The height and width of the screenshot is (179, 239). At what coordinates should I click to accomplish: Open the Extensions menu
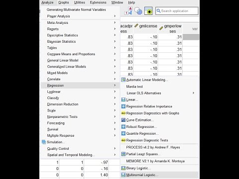click(98, 2)
